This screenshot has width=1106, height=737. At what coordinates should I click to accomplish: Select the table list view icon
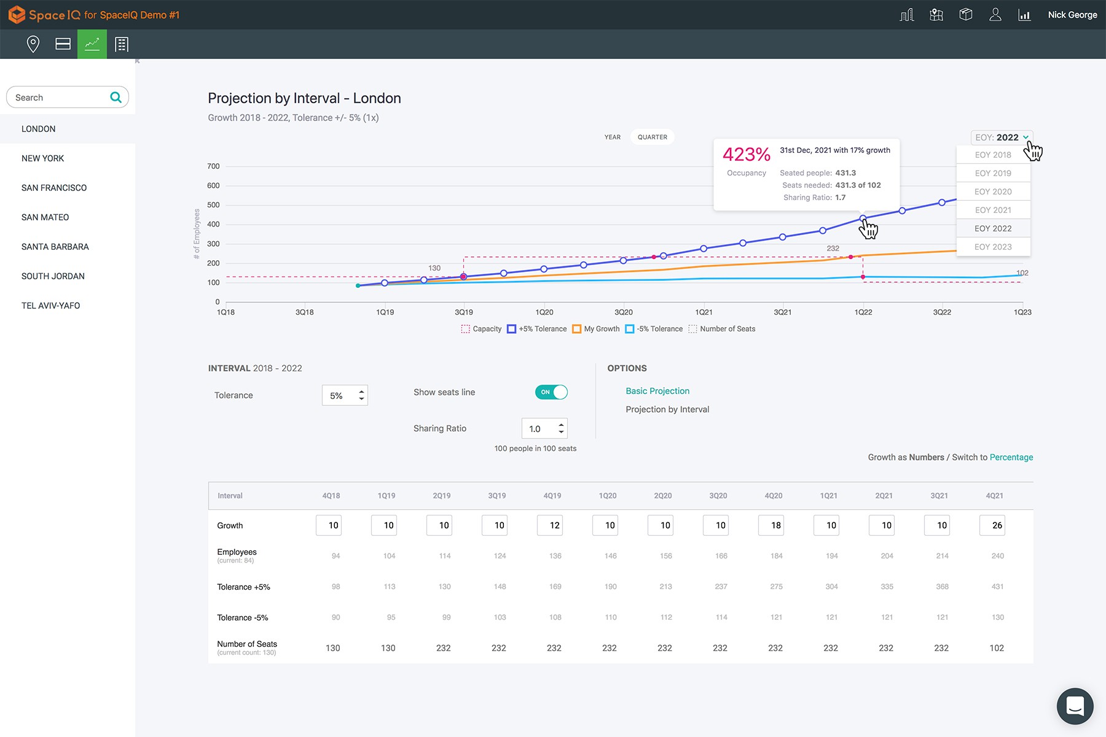pos(62,44)
